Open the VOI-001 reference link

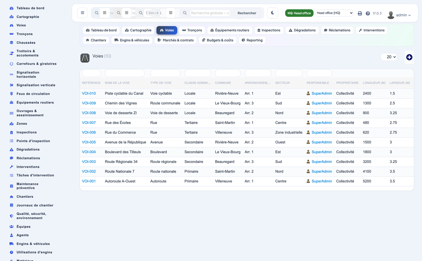click(x=89, y=181)
